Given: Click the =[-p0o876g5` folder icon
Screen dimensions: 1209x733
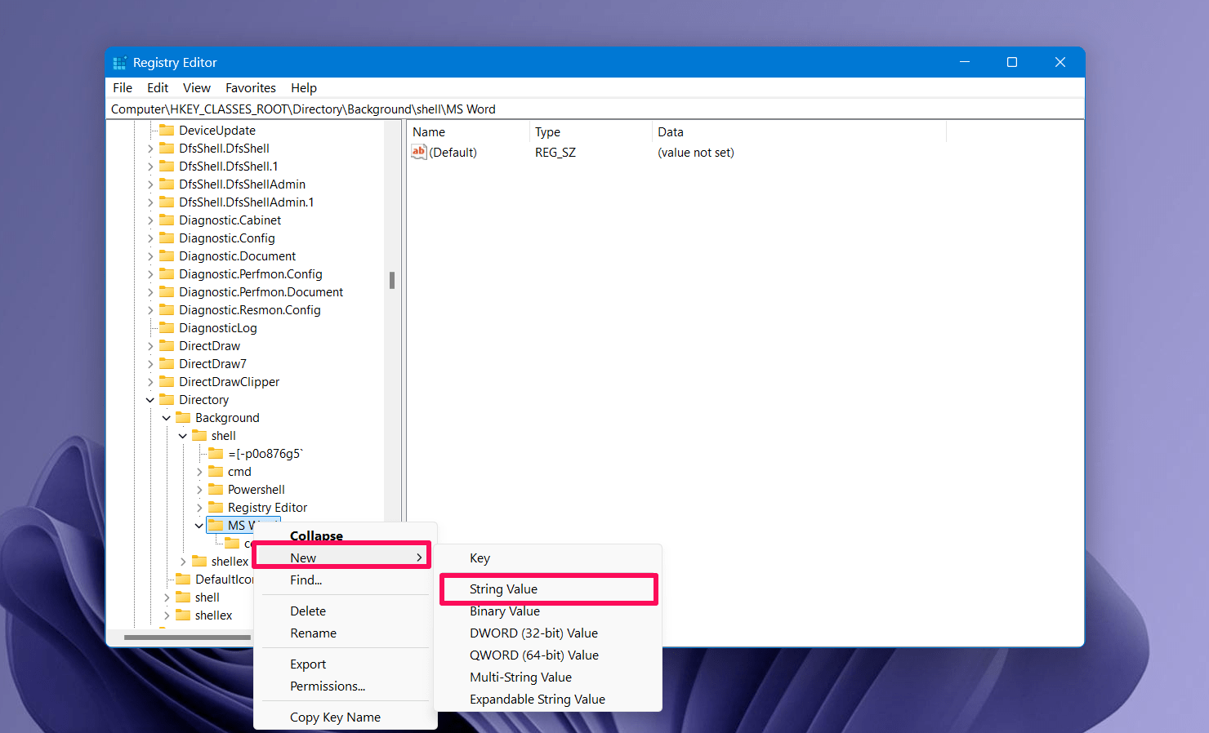Looking at the screenshot, I should pos(216,453).
